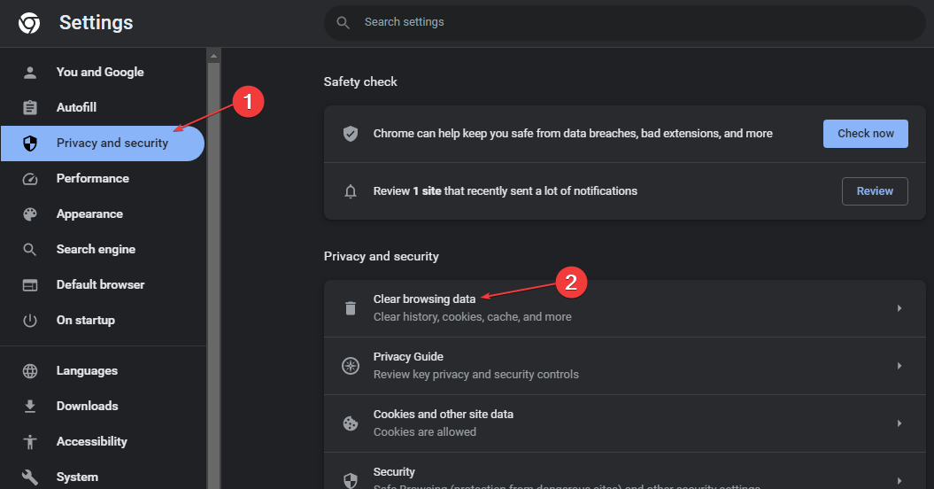The image size is (934, 489).
Task: Run safety check with Check now
Action: click(x=866, y=134)
